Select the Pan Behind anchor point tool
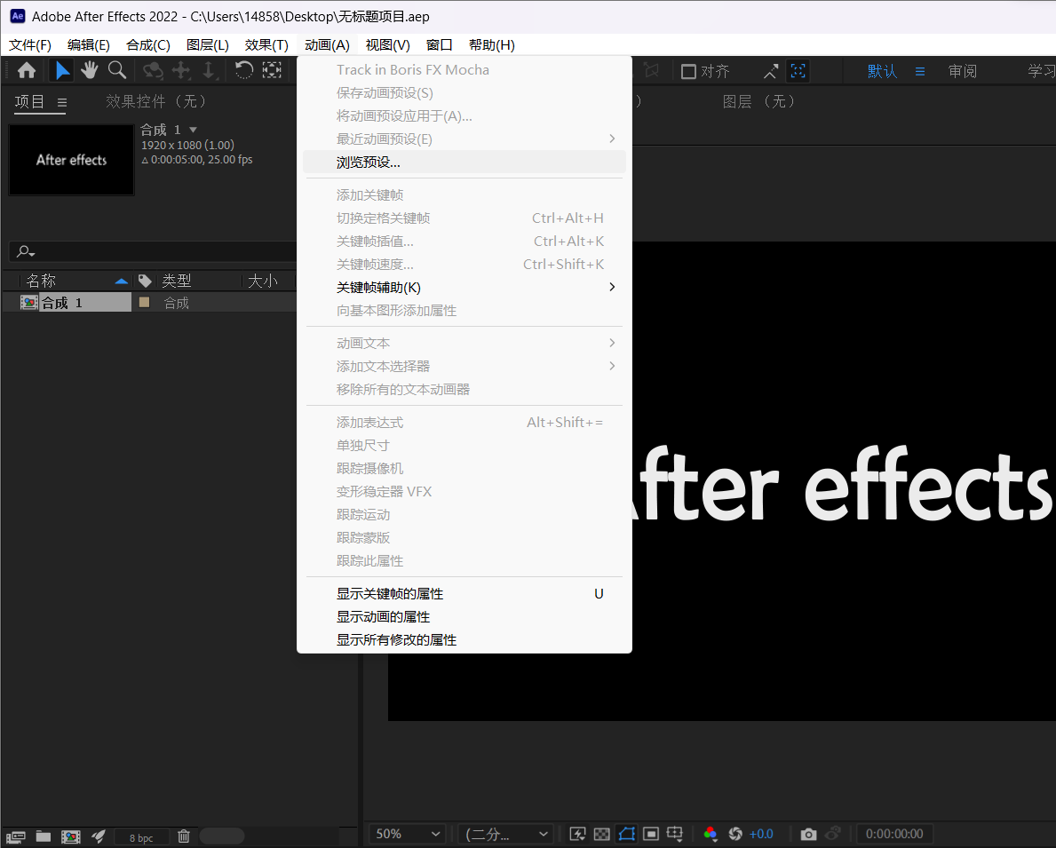Screen dimensions: 1056x848 [x=272, y=70]
